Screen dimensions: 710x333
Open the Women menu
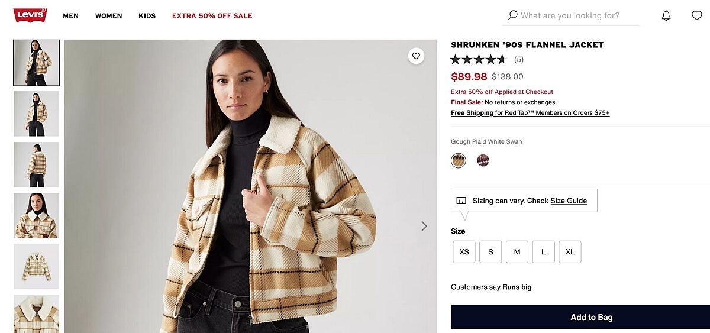(108, 16)
